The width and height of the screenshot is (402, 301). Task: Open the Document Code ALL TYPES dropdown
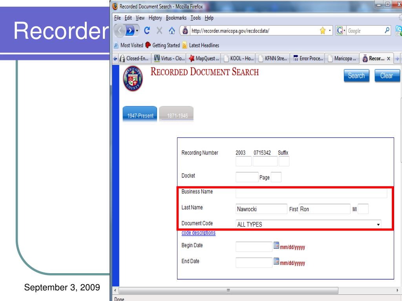[x=308, y=225]
